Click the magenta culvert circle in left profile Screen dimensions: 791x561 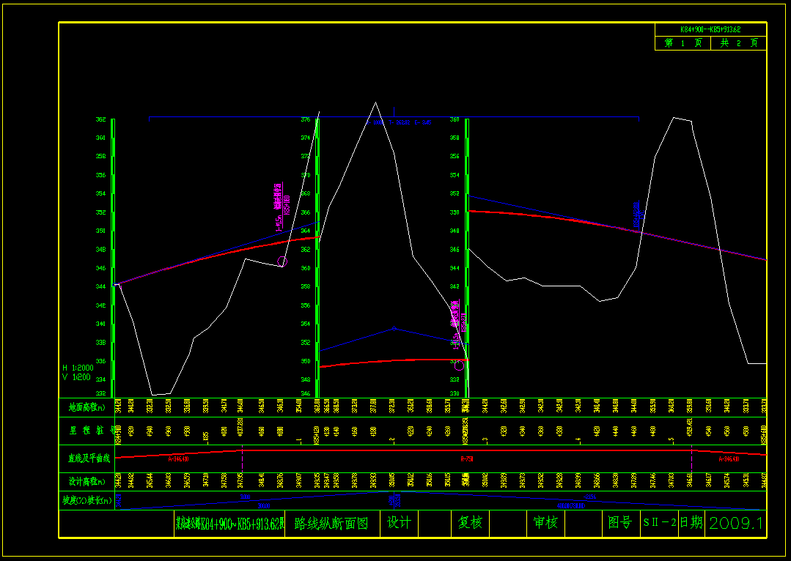click(x=282, y=261)
